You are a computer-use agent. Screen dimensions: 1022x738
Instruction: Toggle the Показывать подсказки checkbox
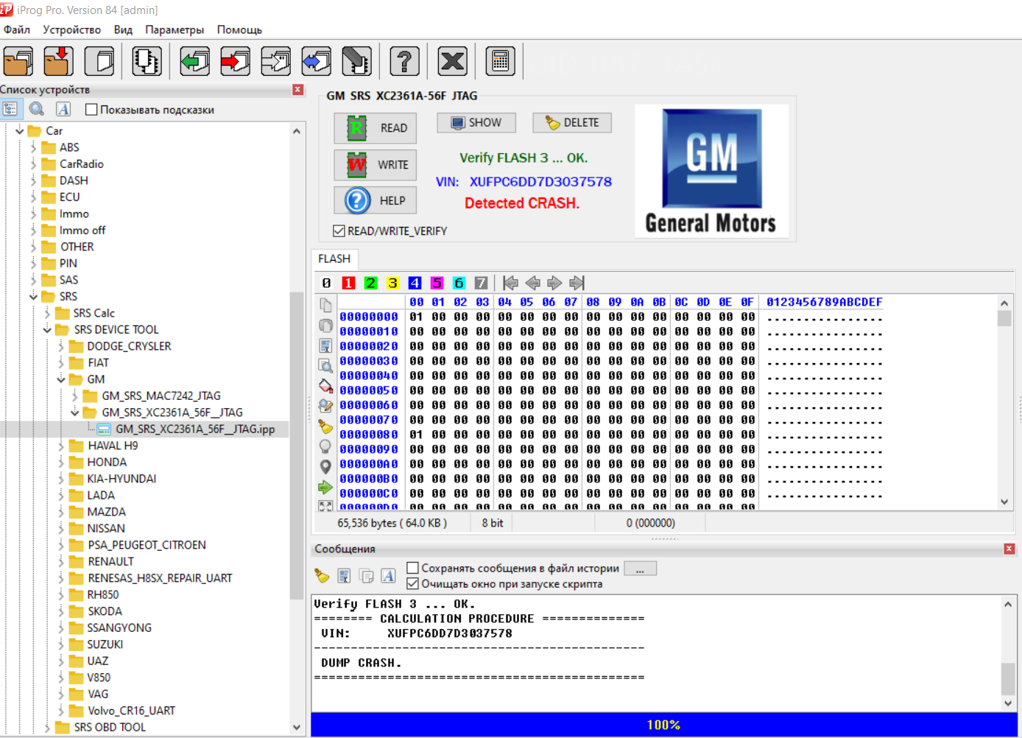tap(91, 110)
